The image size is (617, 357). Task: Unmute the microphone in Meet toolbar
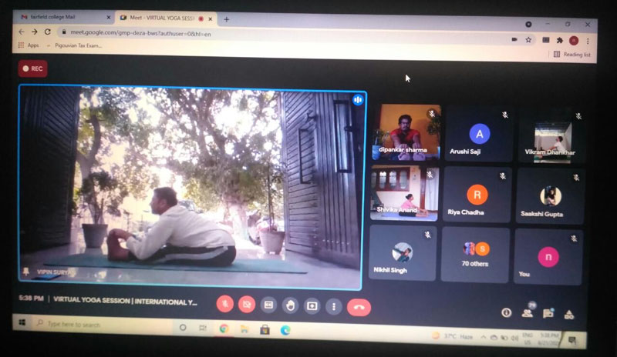(225, 305)
